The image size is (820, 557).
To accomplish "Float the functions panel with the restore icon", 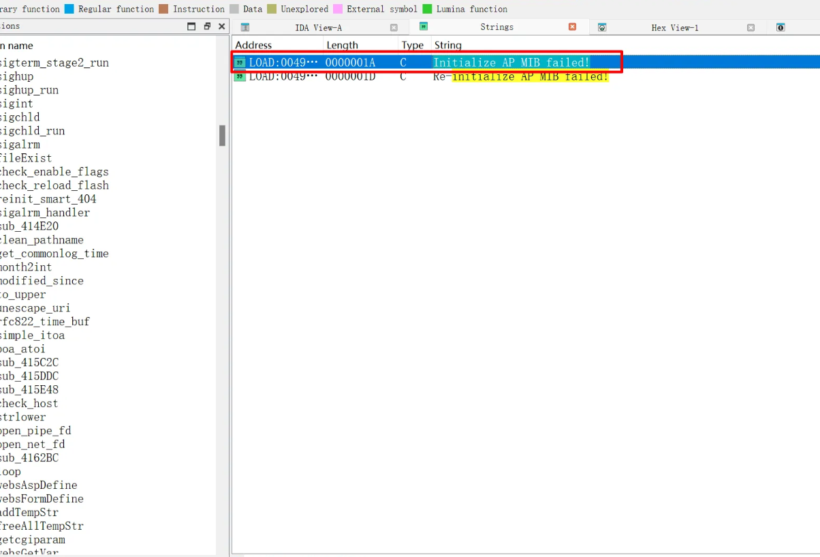I will pyautogui.click(x=207, y=26).
